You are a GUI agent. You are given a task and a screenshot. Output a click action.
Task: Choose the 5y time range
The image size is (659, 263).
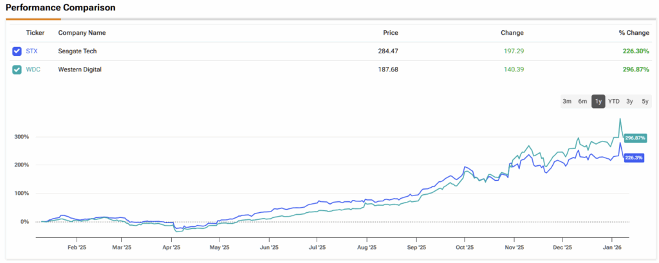645,102
